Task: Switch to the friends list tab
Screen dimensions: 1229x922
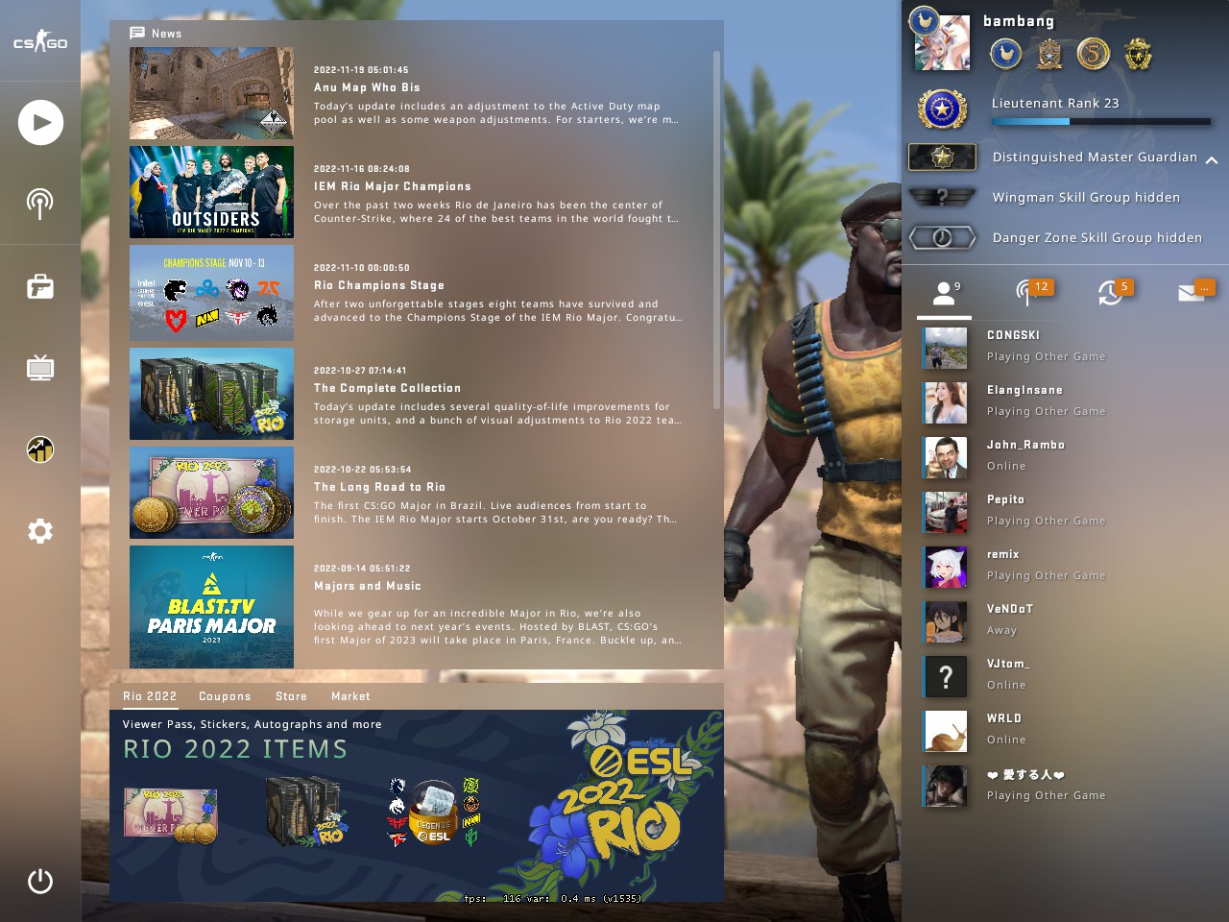Action: click(x=945, y=293)
